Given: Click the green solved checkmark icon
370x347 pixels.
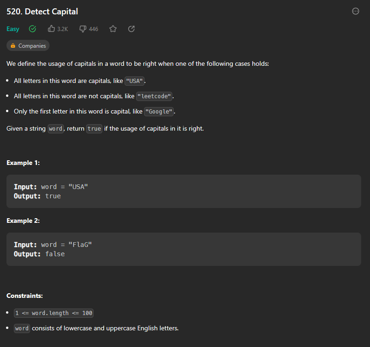Looking at the screenshot, I should (x=32, y=29).
